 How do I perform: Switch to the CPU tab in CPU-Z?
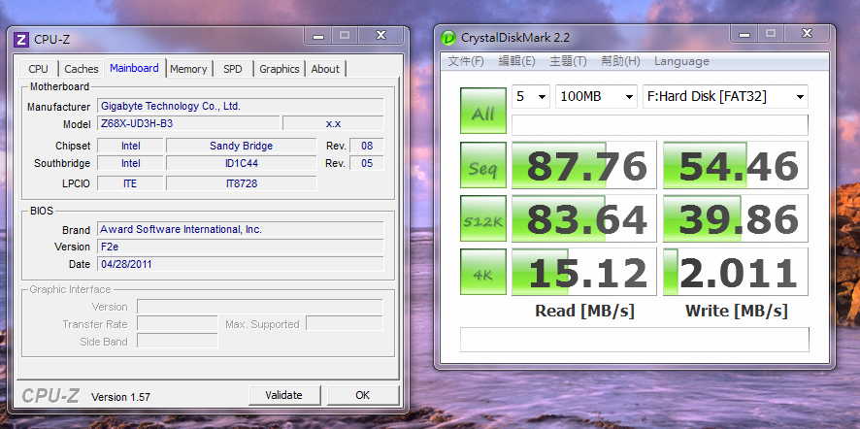tap(39, 69)
